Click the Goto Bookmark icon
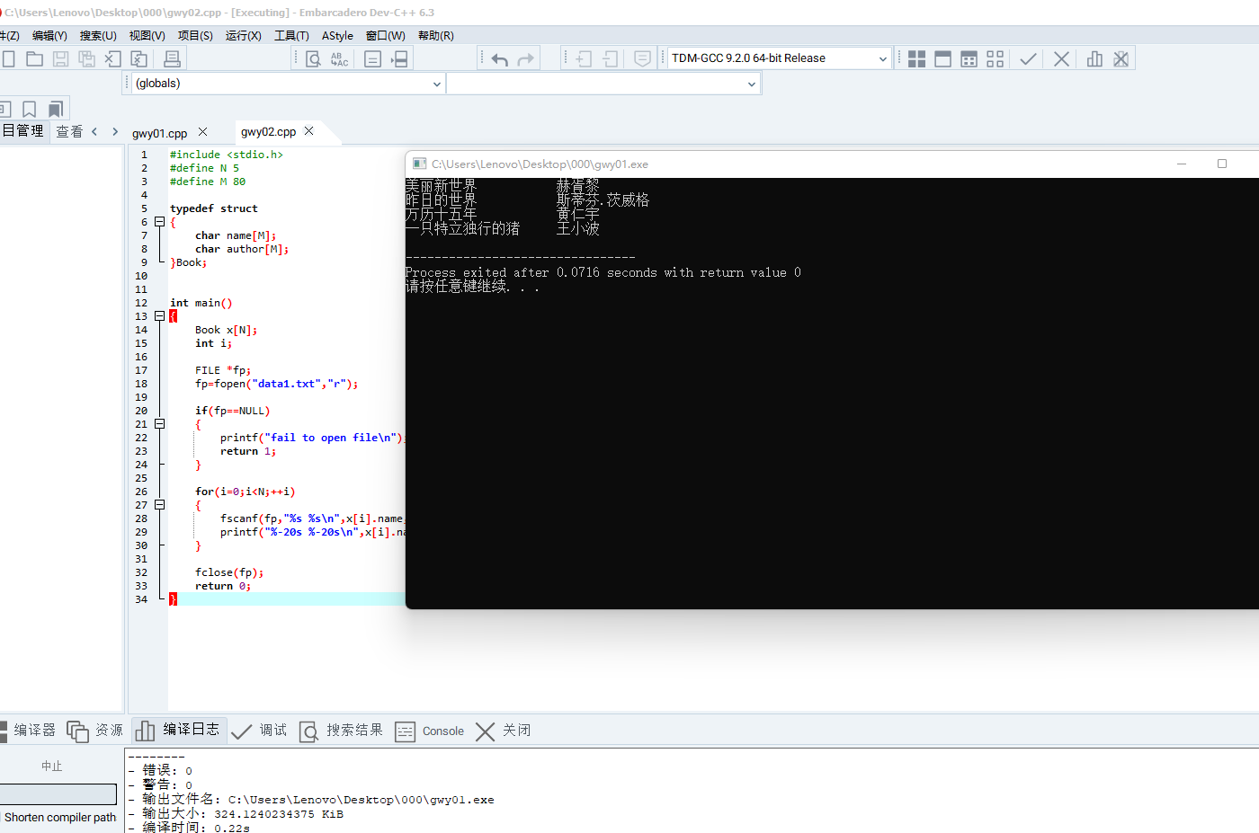 tap(55, 109)
